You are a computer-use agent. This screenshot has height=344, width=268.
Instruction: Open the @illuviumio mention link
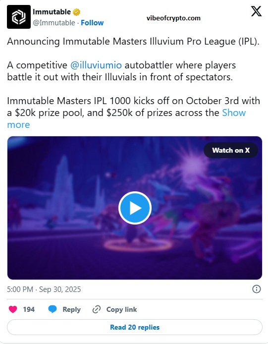click(96, 65)
